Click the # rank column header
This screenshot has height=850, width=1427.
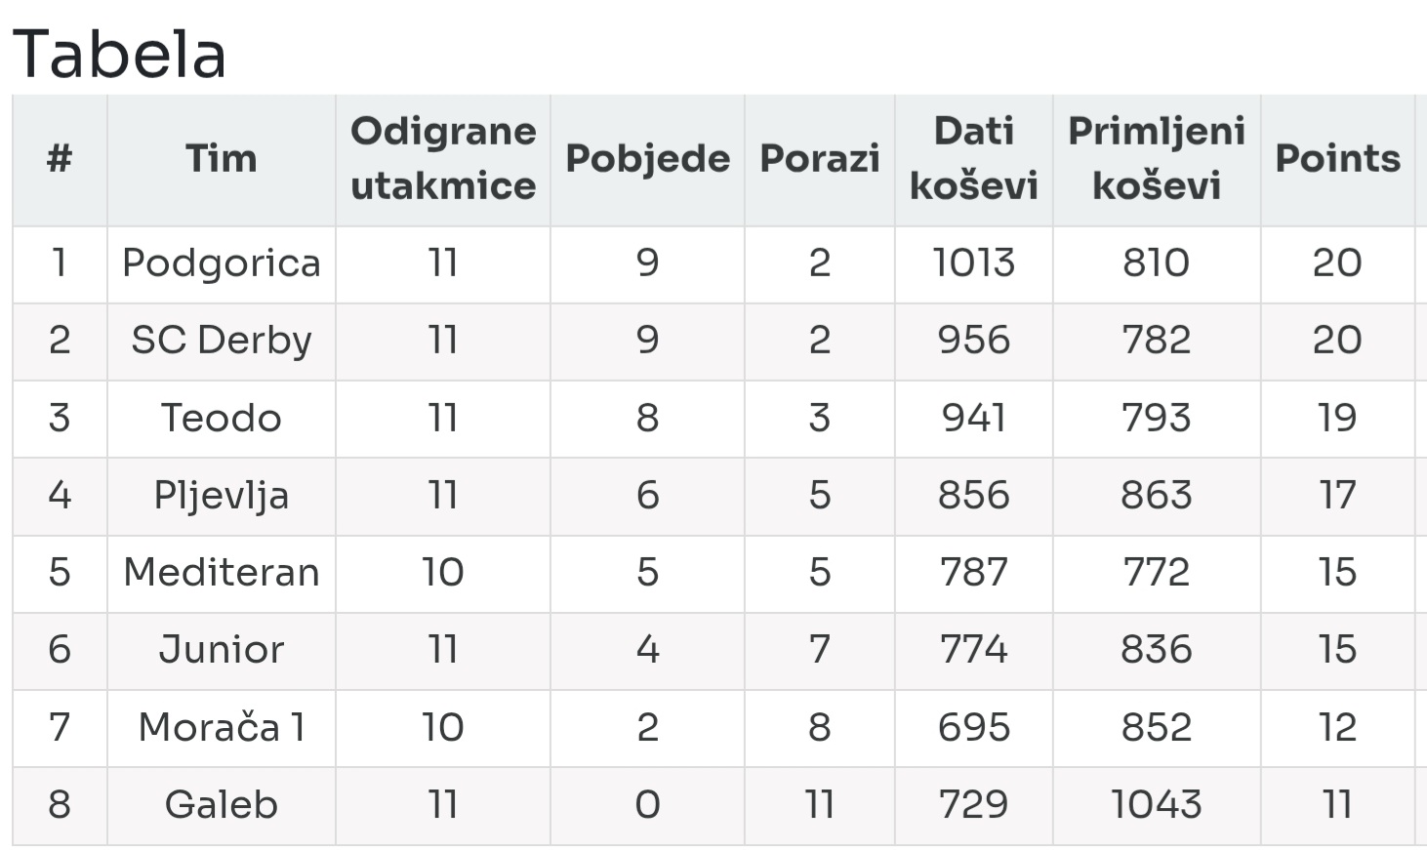coord(60,158)
